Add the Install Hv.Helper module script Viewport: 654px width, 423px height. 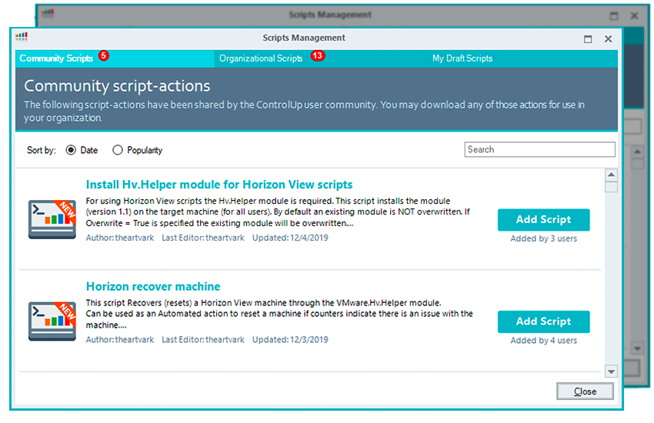pos(543,220)
